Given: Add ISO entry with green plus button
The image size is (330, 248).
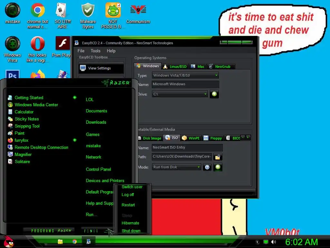Looking at the screenshot, I should 218,167.
